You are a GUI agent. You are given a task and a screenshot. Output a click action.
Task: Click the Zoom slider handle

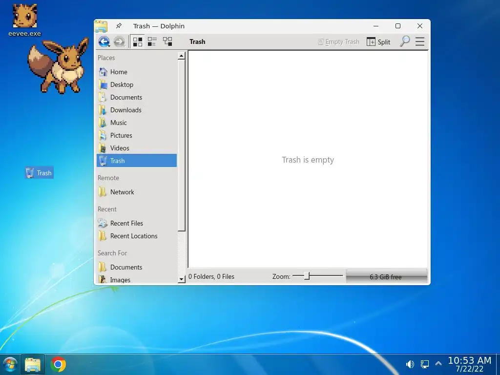click(307, 276)
